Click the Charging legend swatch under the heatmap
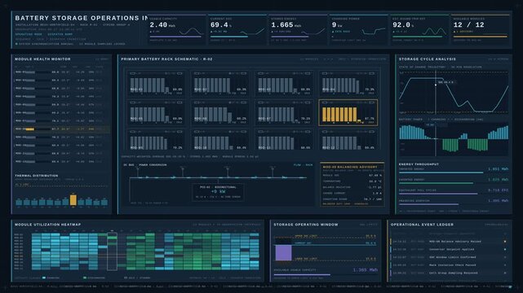 point(44,278)
